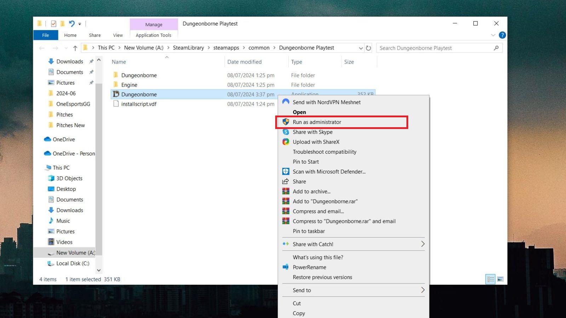Unpin Downloads using its pin icon
Viewport: 566px width, 318px height.
click(91, 61)
